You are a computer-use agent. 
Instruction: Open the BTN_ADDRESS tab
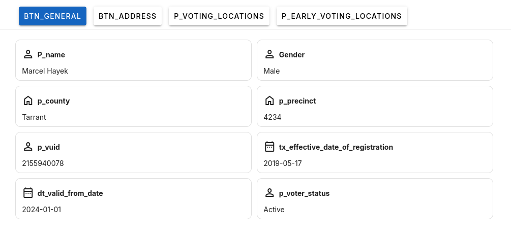coord(128,16)
